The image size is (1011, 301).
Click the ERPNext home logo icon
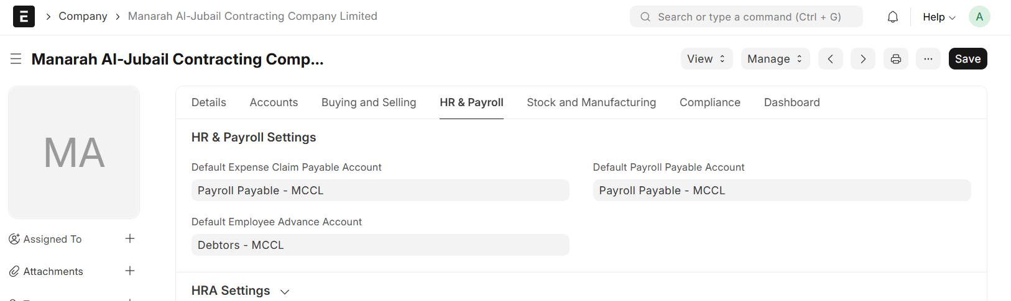tap(24, 17)
